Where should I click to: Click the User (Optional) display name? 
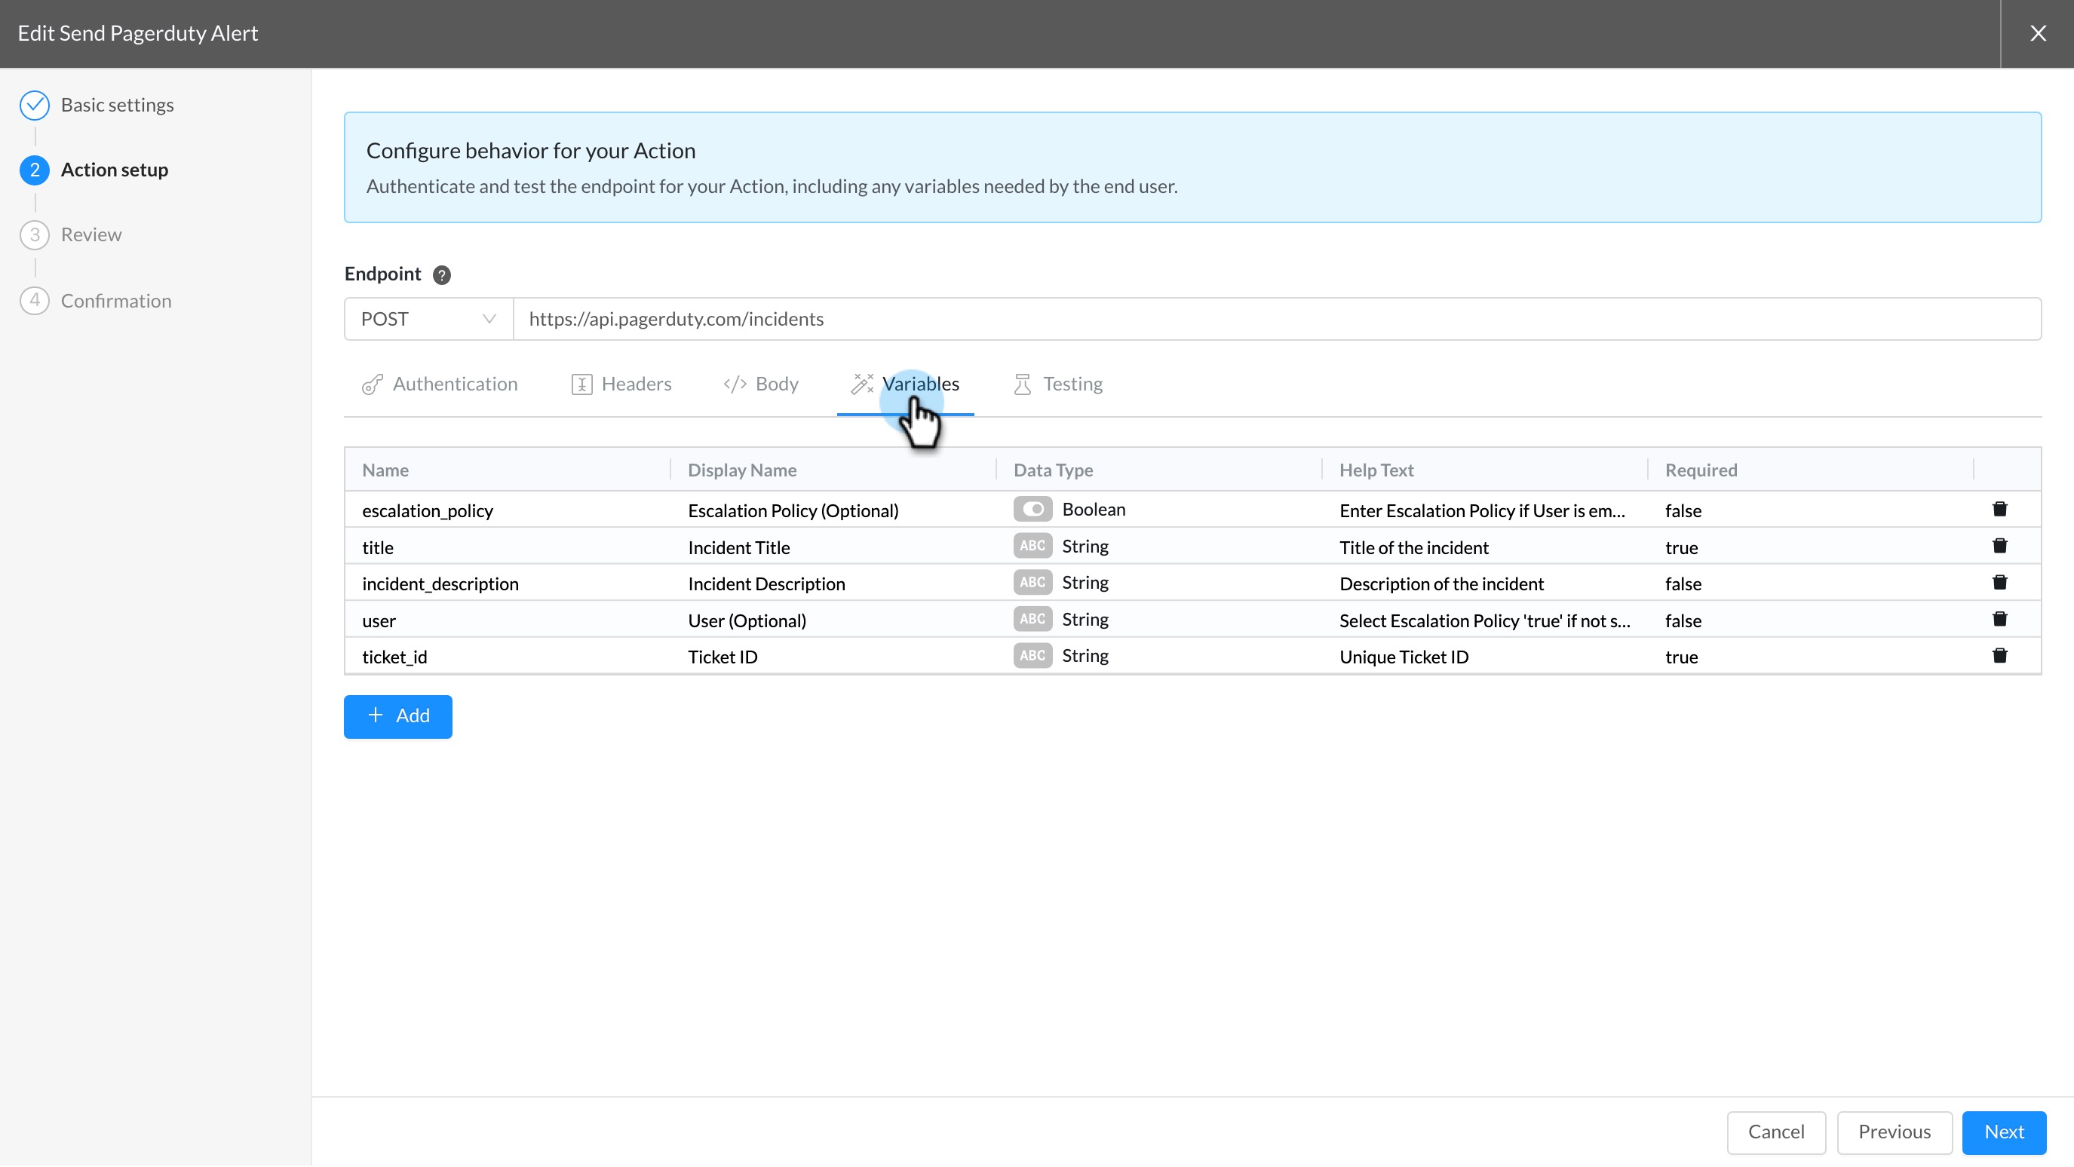pos(747,621)
